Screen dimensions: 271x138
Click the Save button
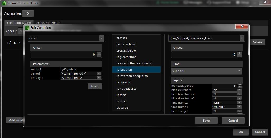206,121
